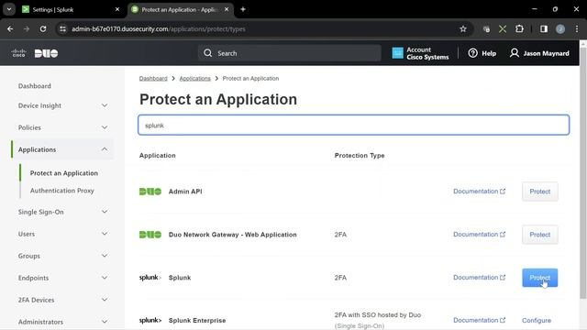Click Configure for Splunk Enterprise
Viewport: 587px width, 330px height.
click(x=537, y=320)
